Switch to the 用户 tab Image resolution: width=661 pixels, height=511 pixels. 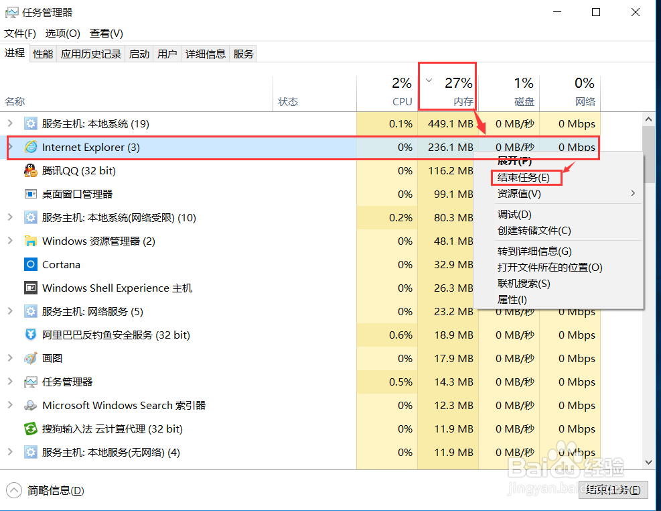click(x=167, y=54)
